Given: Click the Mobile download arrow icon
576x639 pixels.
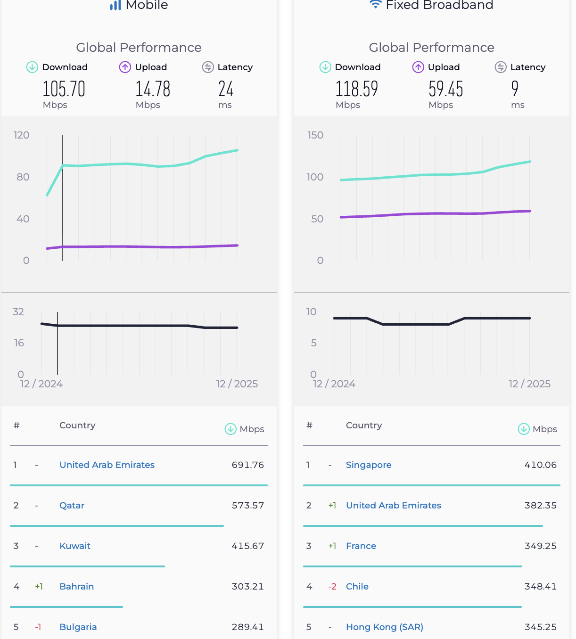Looking at the screenshot, I should (32, 67).
